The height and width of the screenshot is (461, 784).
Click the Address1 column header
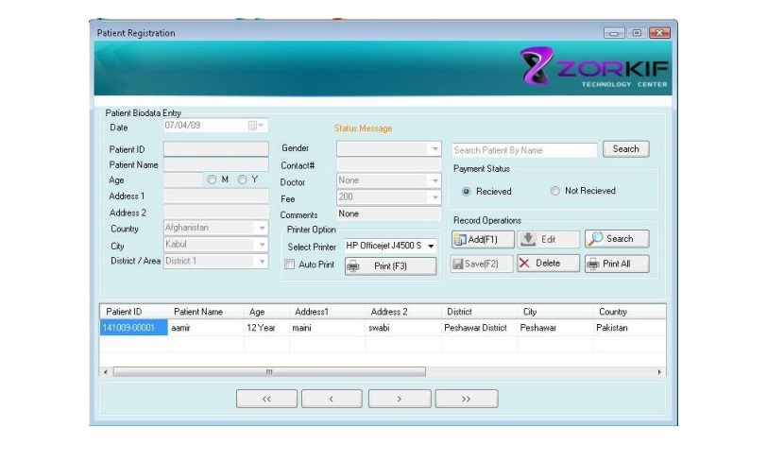click(x=328, y=312)
